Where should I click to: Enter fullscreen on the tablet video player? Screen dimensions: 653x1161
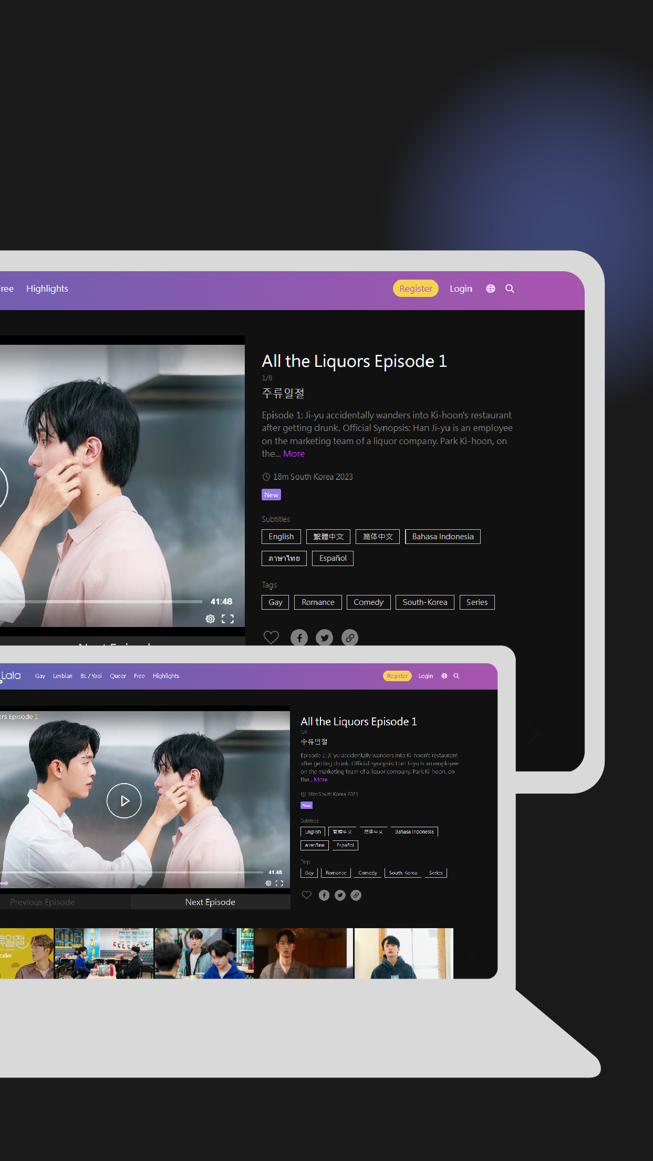pyautogui.click(x=227, y=619)
